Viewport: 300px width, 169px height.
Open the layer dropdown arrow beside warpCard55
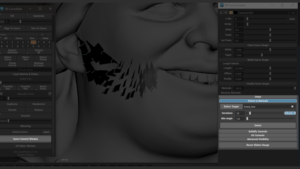click(226, 13)
